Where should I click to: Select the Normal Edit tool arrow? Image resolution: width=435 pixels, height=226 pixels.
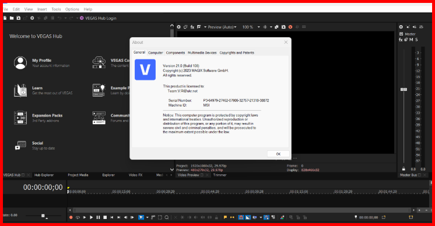click(x=141, y=217)
